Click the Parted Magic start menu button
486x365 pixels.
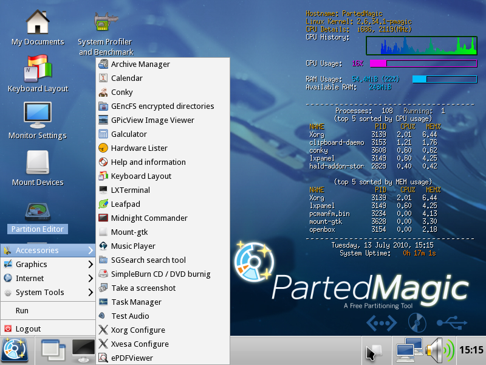click(13, 350)
